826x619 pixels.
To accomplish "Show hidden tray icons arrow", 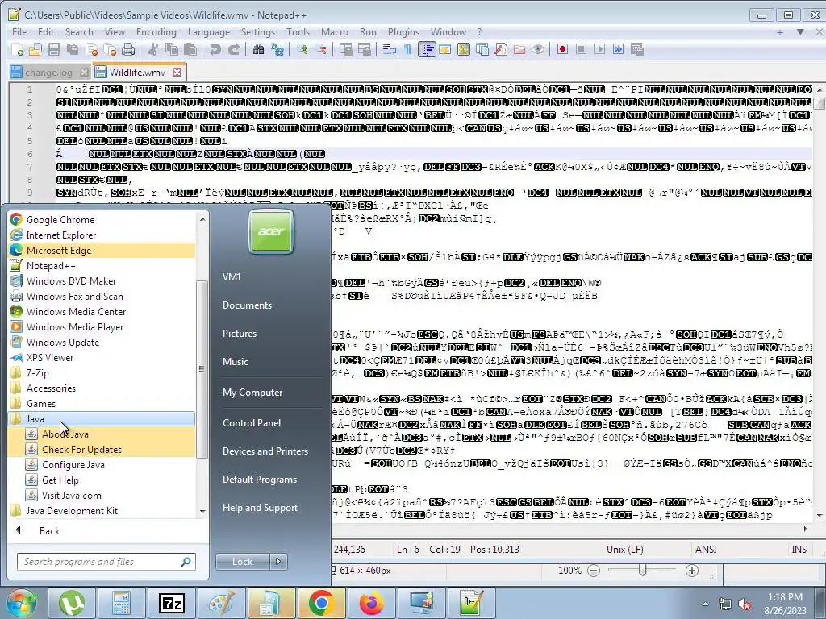I will (x=705, y=604).
